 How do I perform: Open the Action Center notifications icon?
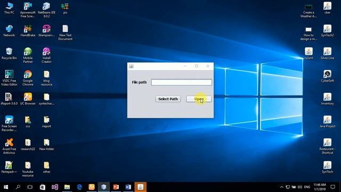click(x=332, y=187)
